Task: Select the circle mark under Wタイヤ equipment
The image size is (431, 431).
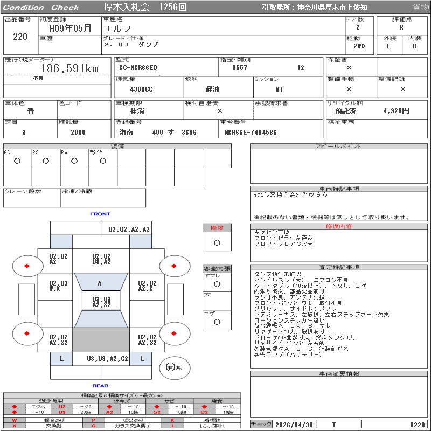Action: [103, 161]
